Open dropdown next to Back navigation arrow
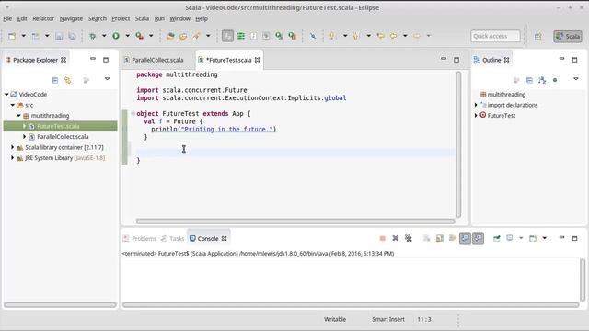The height and width of the screenshot is (331, 589). 405,36
